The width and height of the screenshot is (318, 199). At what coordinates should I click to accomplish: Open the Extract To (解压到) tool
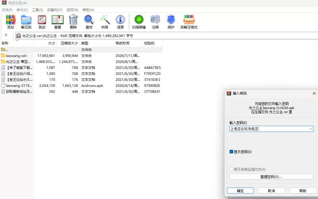tap(26, 22)
